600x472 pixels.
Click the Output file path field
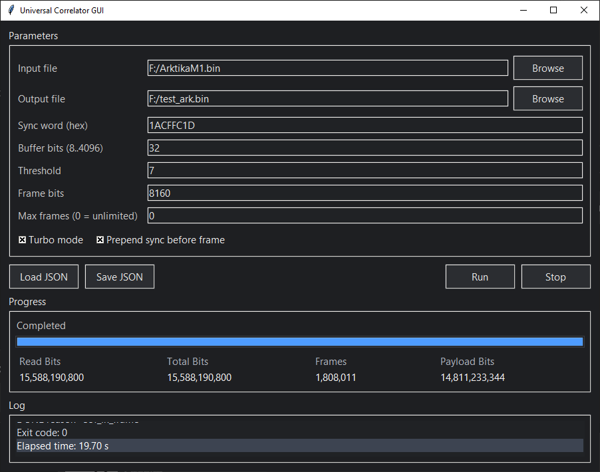[327, 98]
